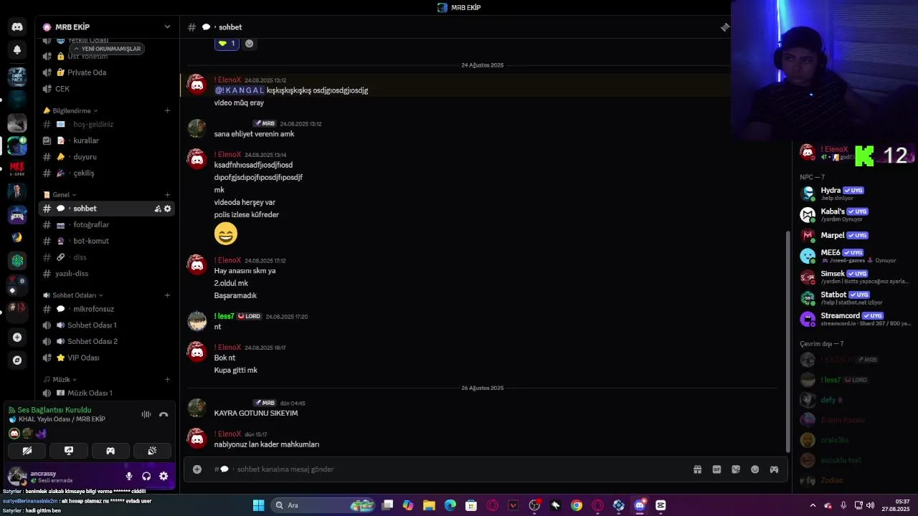This screenshot has width=918, height=516.
Task: Click the game controller icon in message bar
Action: (x=774, y=469)
